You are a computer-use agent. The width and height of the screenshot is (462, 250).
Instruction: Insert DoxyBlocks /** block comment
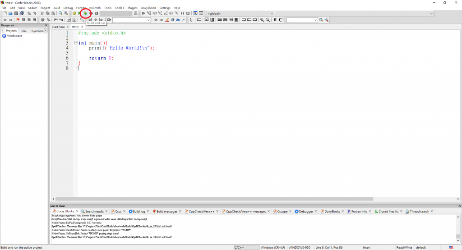tap(55, 20)
